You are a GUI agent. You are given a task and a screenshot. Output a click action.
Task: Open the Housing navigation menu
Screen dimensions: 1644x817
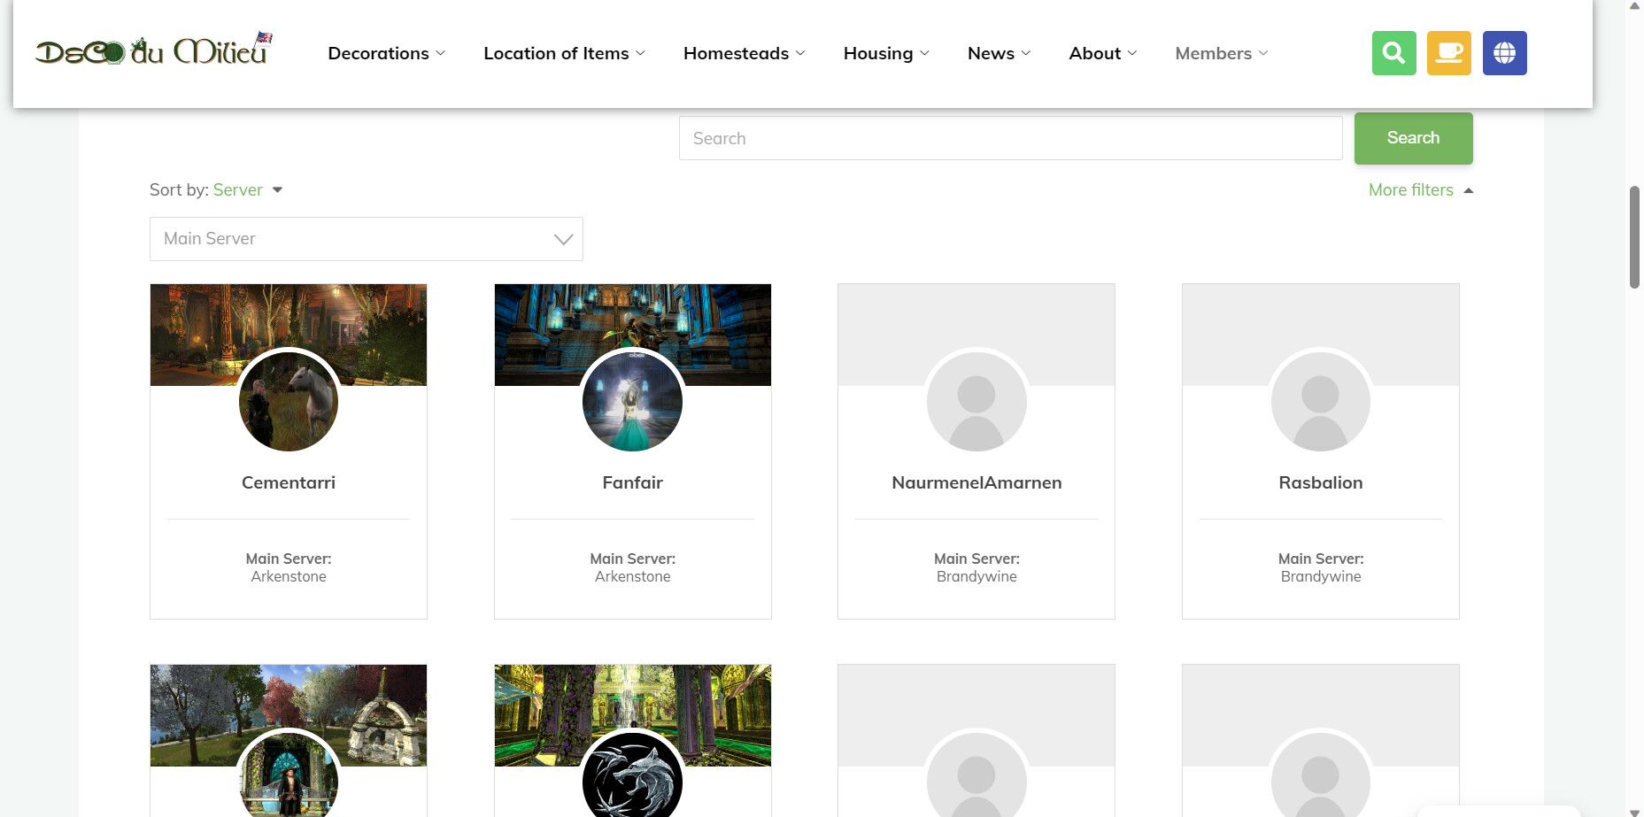(x=885, y=54)
